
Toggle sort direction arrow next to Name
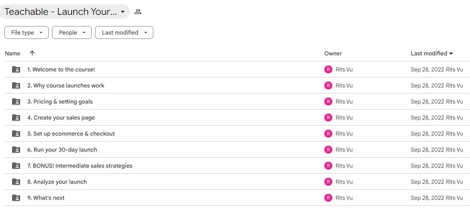click(32, 53)
